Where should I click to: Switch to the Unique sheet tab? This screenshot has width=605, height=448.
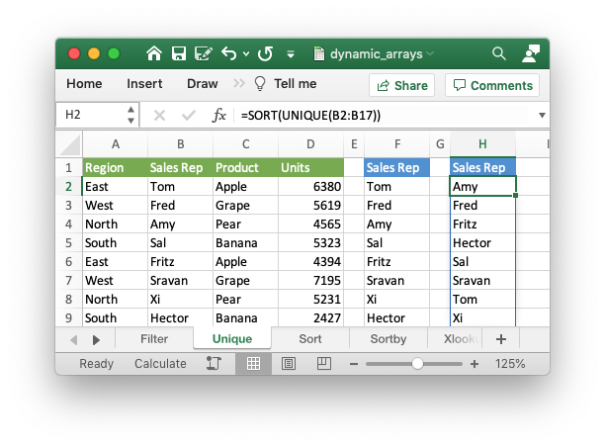click(232, 339)
